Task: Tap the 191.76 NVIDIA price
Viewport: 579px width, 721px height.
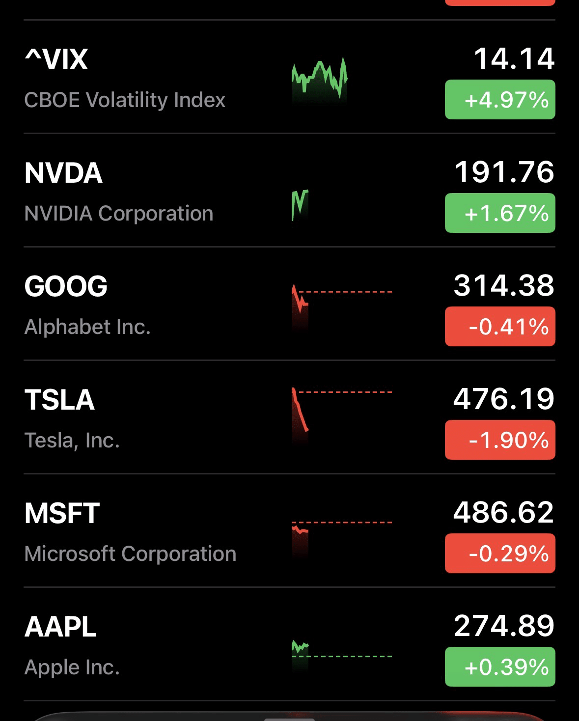Action: [x=504, y=172]
